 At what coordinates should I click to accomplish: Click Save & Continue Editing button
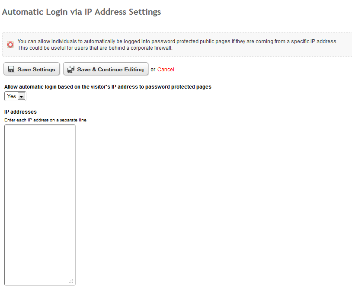[x=106, y=69]
